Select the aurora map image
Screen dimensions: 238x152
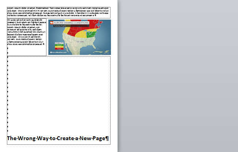click(79, 37)
